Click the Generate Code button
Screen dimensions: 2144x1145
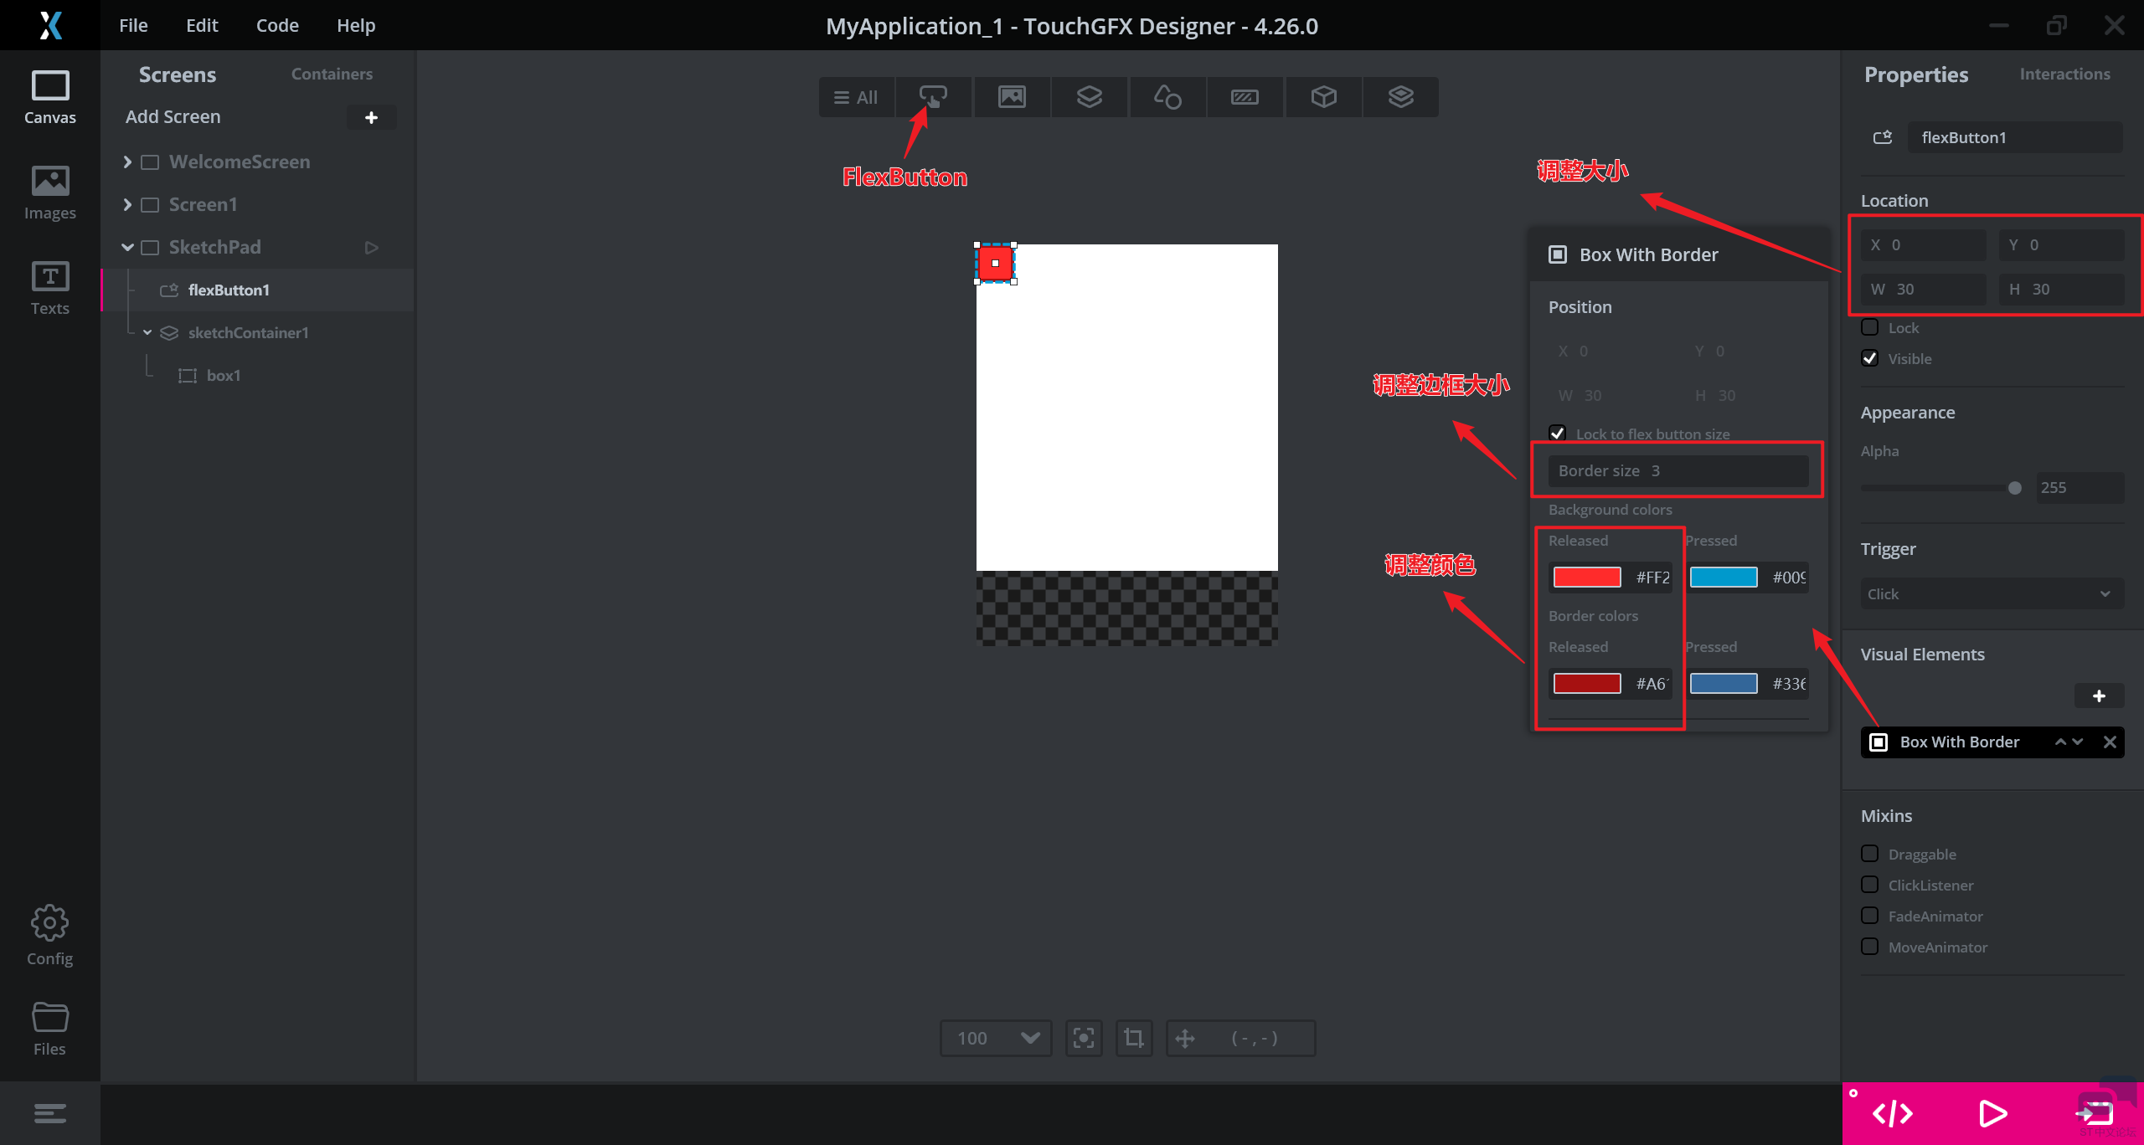point(1892,1113)
